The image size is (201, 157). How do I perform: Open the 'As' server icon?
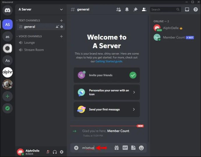(x=8, y=60)
